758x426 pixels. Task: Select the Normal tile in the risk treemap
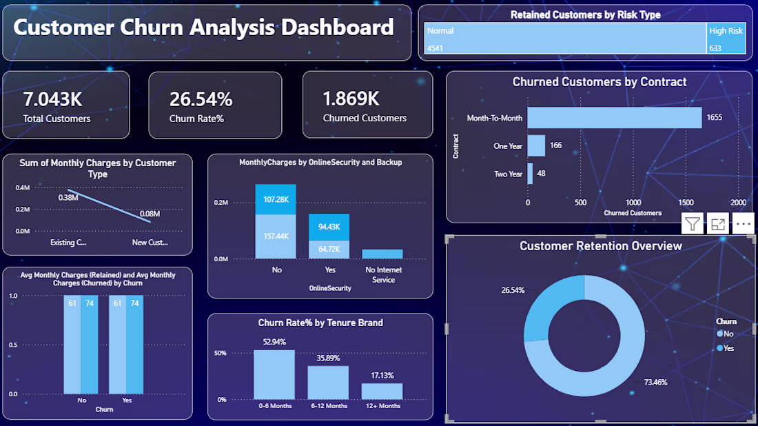click(565, 38)
